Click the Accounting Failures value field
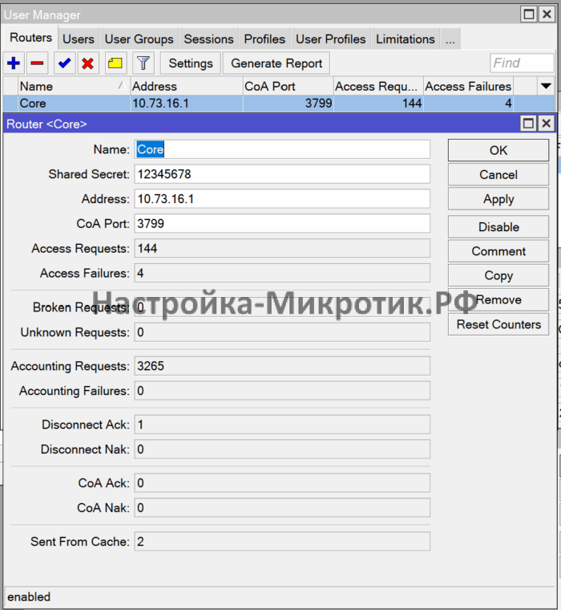This screenshot has height=610, width=561. 282,391
